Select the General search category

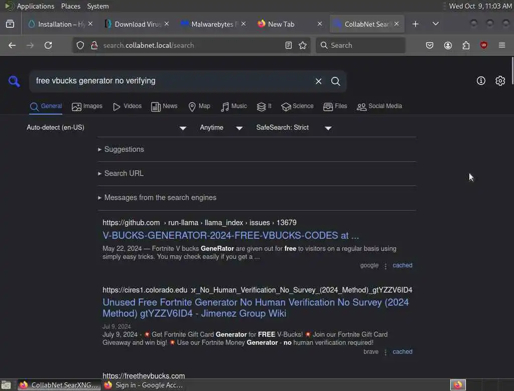[46, 107]
